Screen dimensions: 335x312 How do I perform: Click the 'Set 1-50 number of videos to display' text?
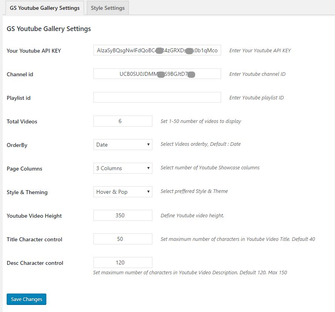(x=201, y=121)
